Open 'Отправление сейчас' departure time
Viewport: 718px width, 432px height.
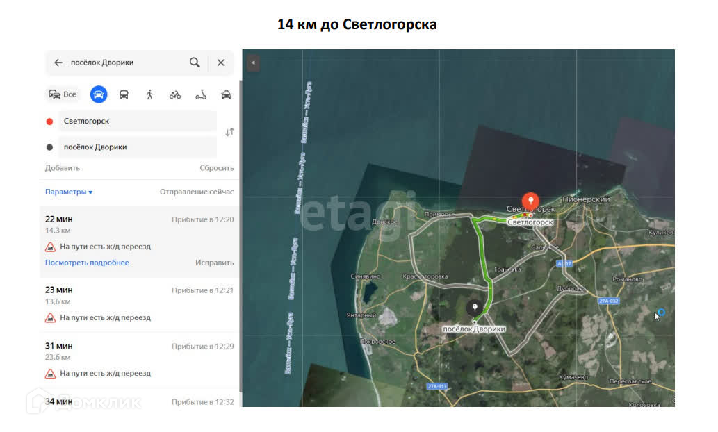tap(197, 192)
